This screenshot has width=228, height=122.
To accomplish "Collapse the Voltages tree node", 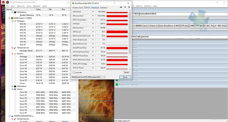I will (x=12, y=21).
